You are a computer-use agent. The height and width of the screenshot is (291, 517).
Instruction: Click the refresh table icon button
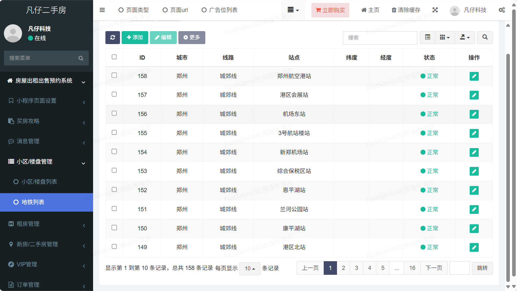(x=113, y=38)
